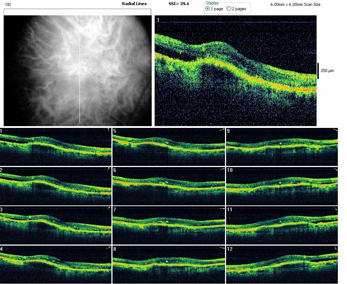Click the 250 µm scale bar
The width and height of the screenshot is (347, 284).
[318, 71]
